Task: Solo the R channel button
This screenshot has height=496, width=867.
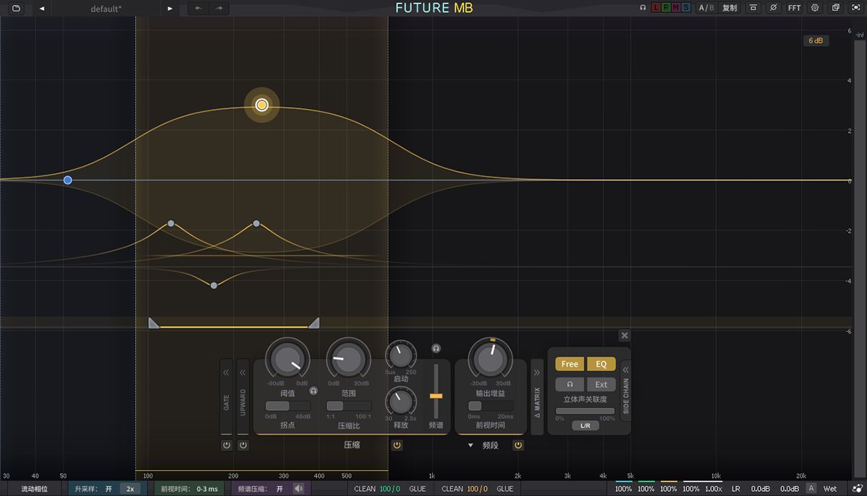Action: coord(666,8)
